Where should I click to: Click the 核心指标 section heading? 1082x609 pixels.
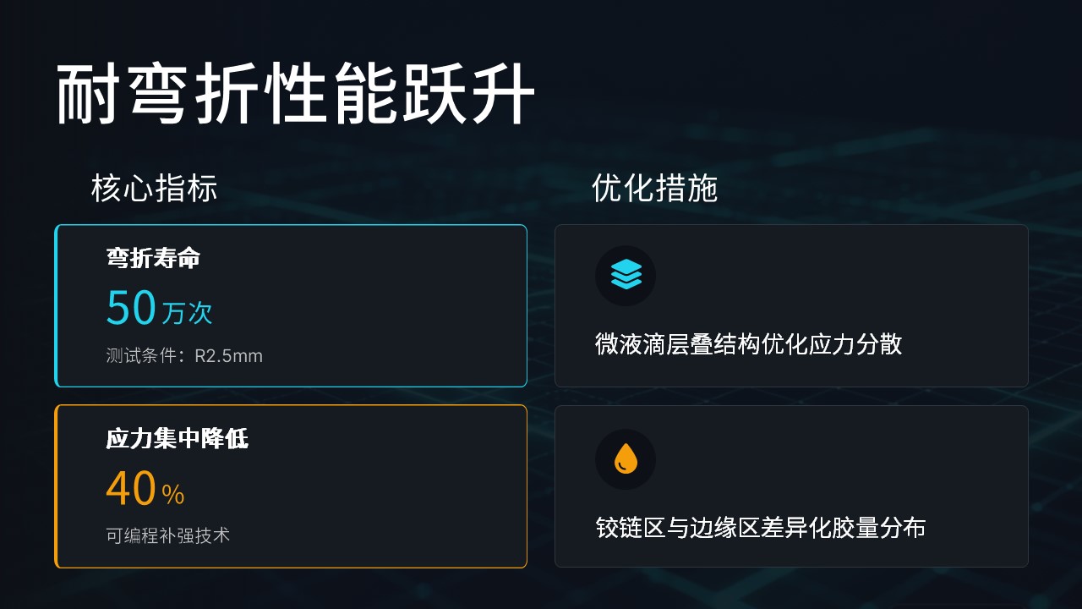coord(155,189)
